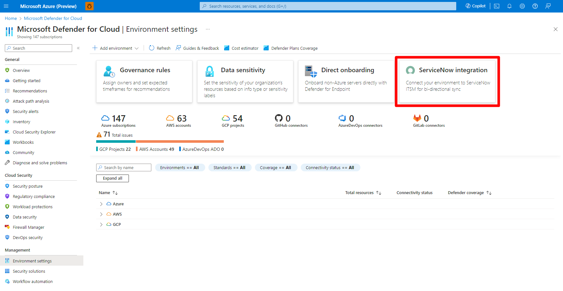Go to Home breadcrumb

tap(11, 18)
